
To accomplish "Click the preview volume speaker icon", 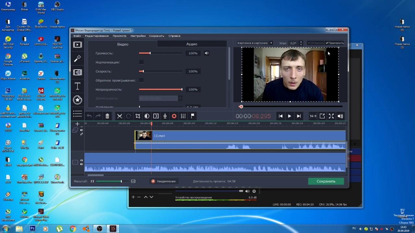I will coord(340,116).
